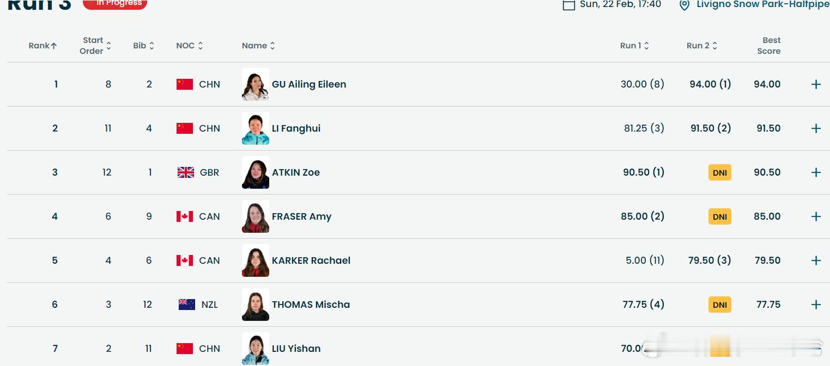The image size is (830, 366).
Task: Toggle sorting on the Start Order column
Action: click(108, 46)
